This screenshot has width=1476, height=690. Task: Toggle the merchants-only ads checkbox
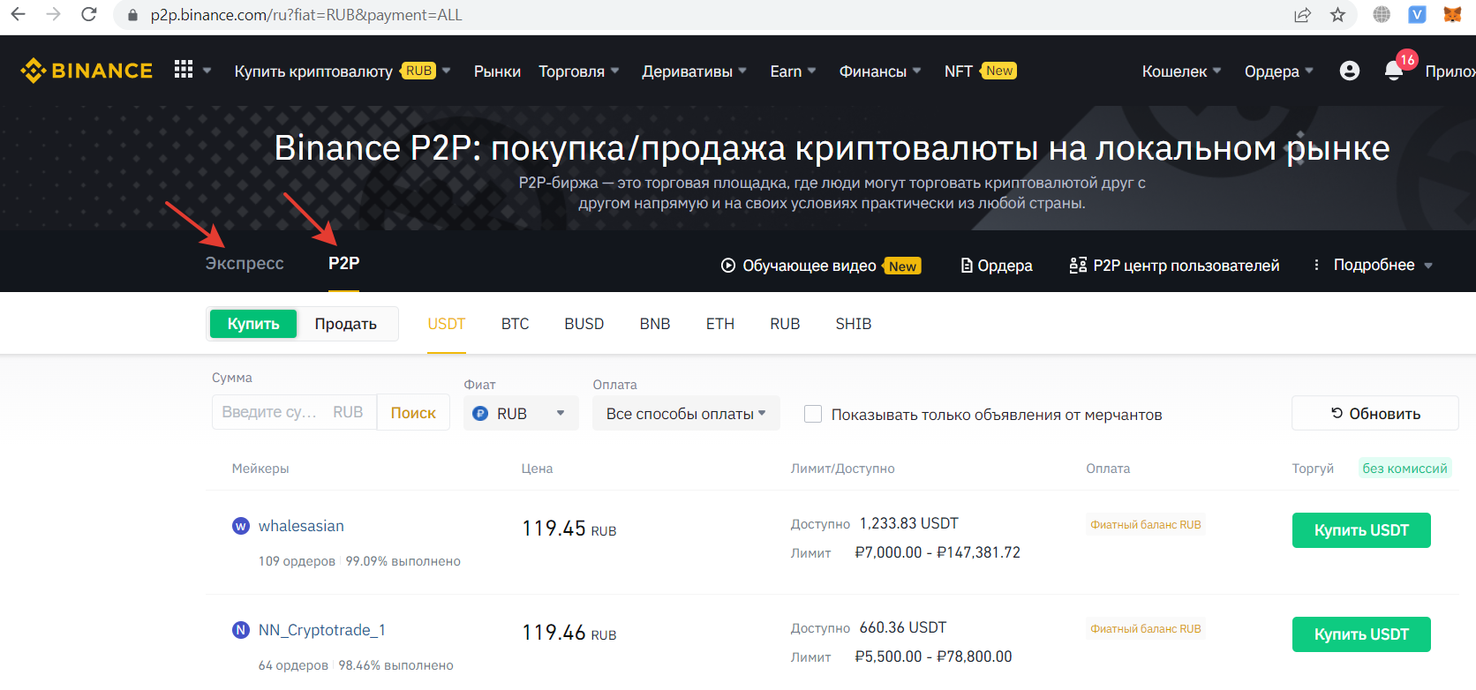(x=813, y=414)
